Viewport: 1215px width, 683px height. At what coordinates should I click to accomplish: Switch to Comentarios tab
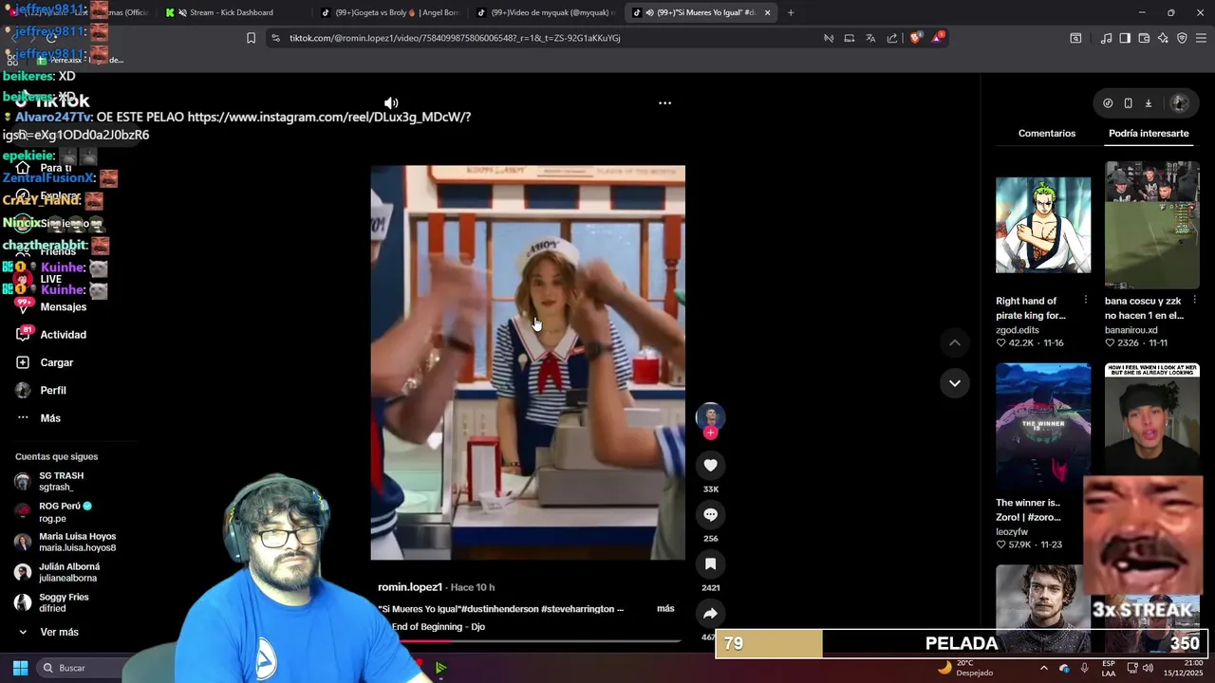[1047, 134]
